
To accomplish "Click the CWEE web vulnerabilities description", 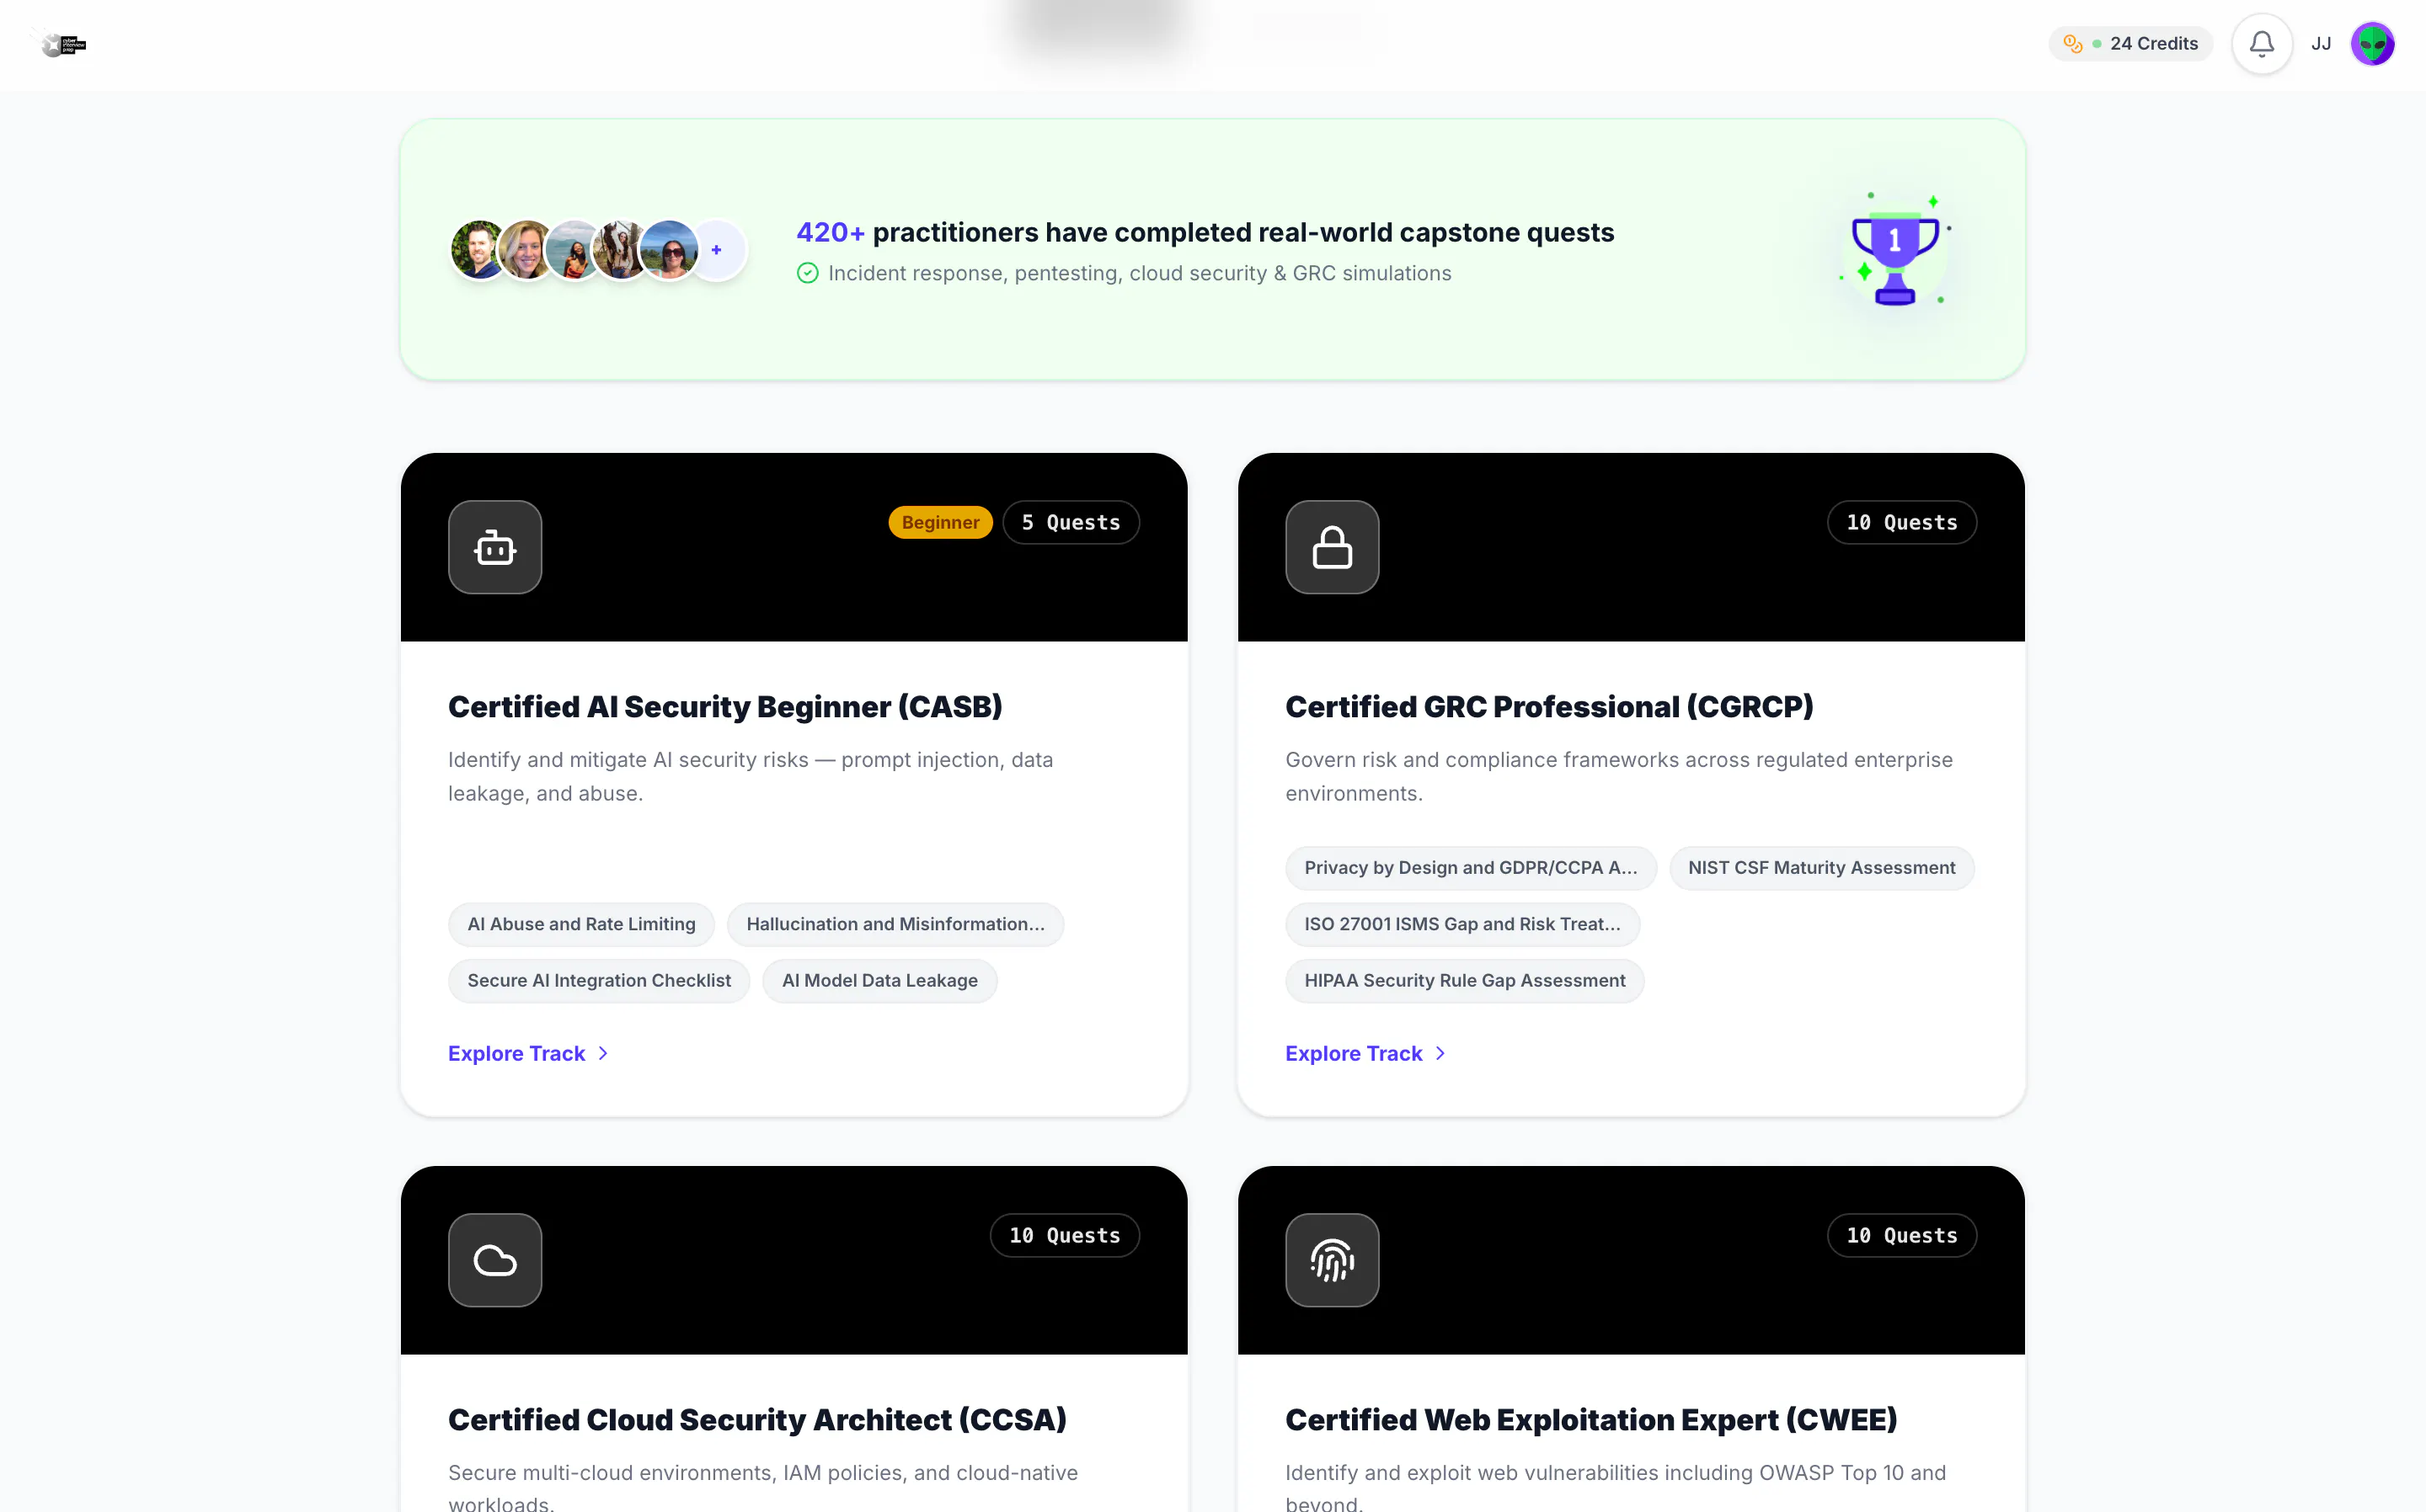I will click(x=1616, y=1486).
